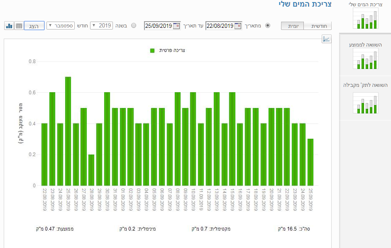
Task: Open השוואה לממוצע comparison chart icon
Action: click(365, 59)
